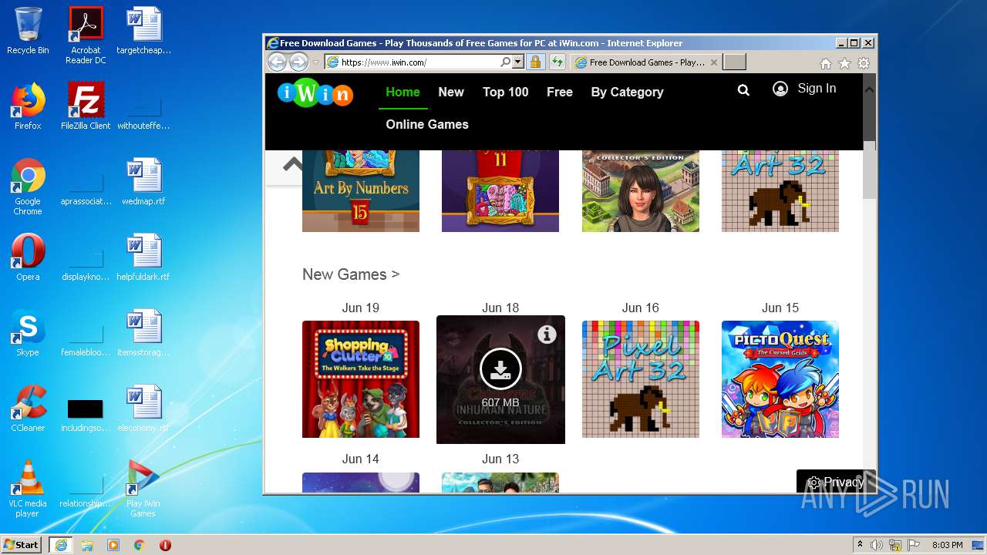Click the up chevron arrow on the page

pos(293,163)
